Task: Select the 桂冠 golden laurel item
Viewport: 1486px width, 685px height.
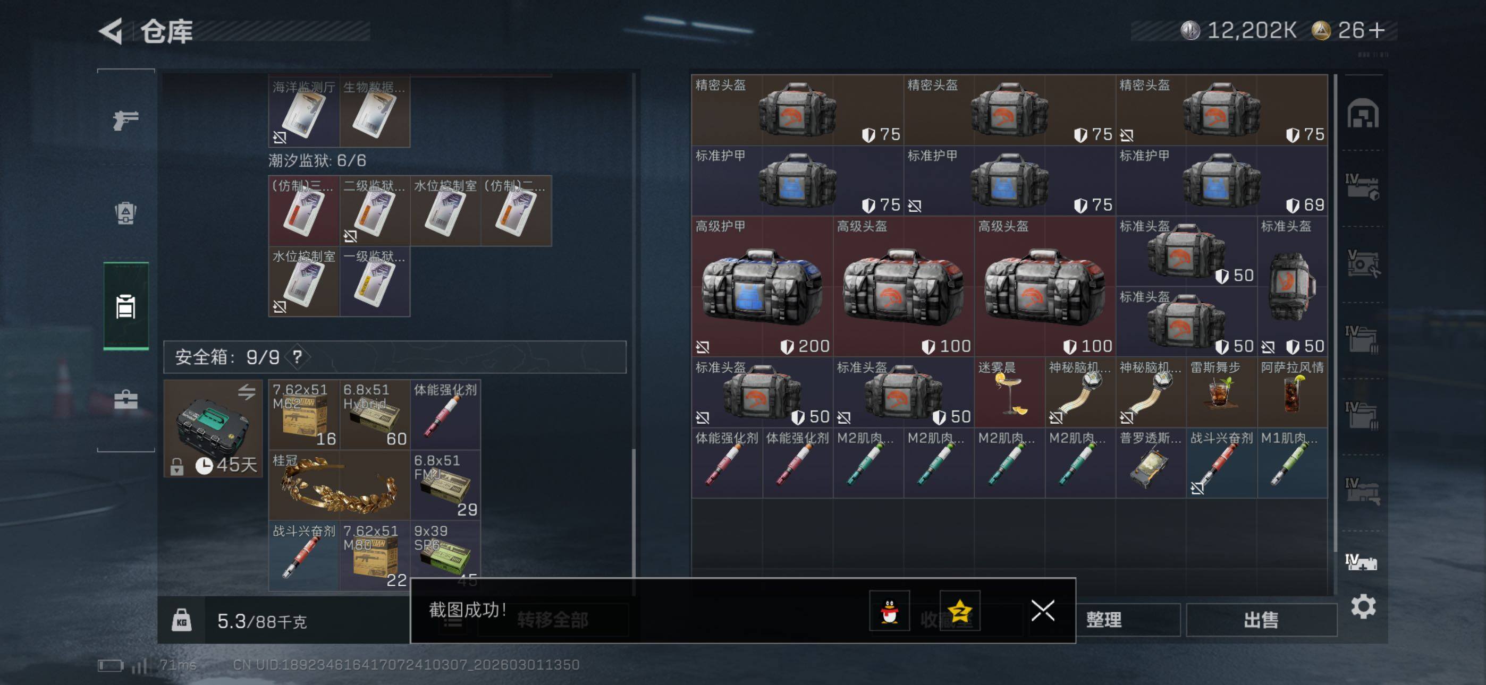Action: 339,485
